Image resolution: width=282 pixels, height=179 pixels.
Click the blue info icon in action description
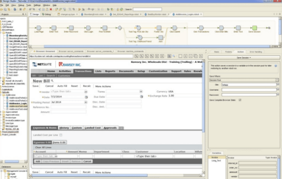click(276, 66)
